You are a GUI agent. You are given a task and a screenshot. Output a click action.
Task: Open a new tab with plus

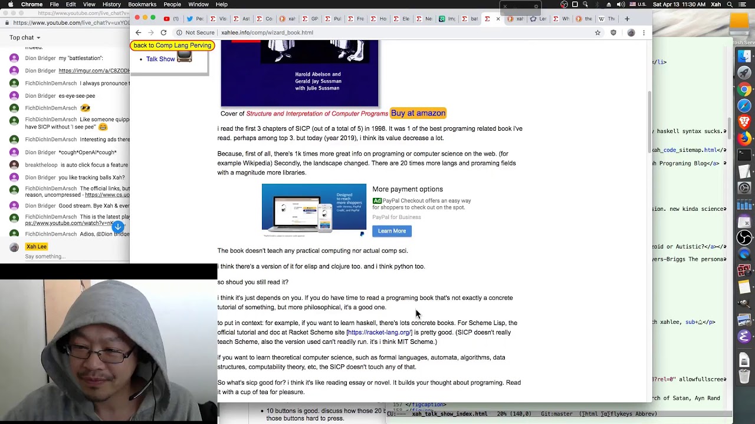(x=627, y=19)
